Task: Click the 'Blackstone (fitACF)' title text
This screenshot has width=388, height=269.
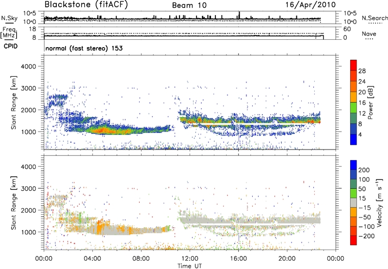Action: pos(86,5)
